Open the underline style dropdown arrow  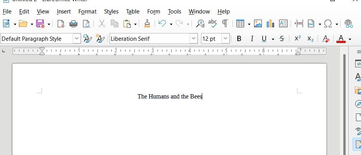point(273,39)
